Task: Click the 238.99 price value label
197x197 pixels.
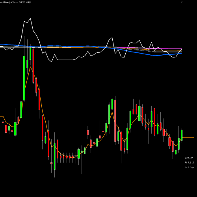Action: 189,158
